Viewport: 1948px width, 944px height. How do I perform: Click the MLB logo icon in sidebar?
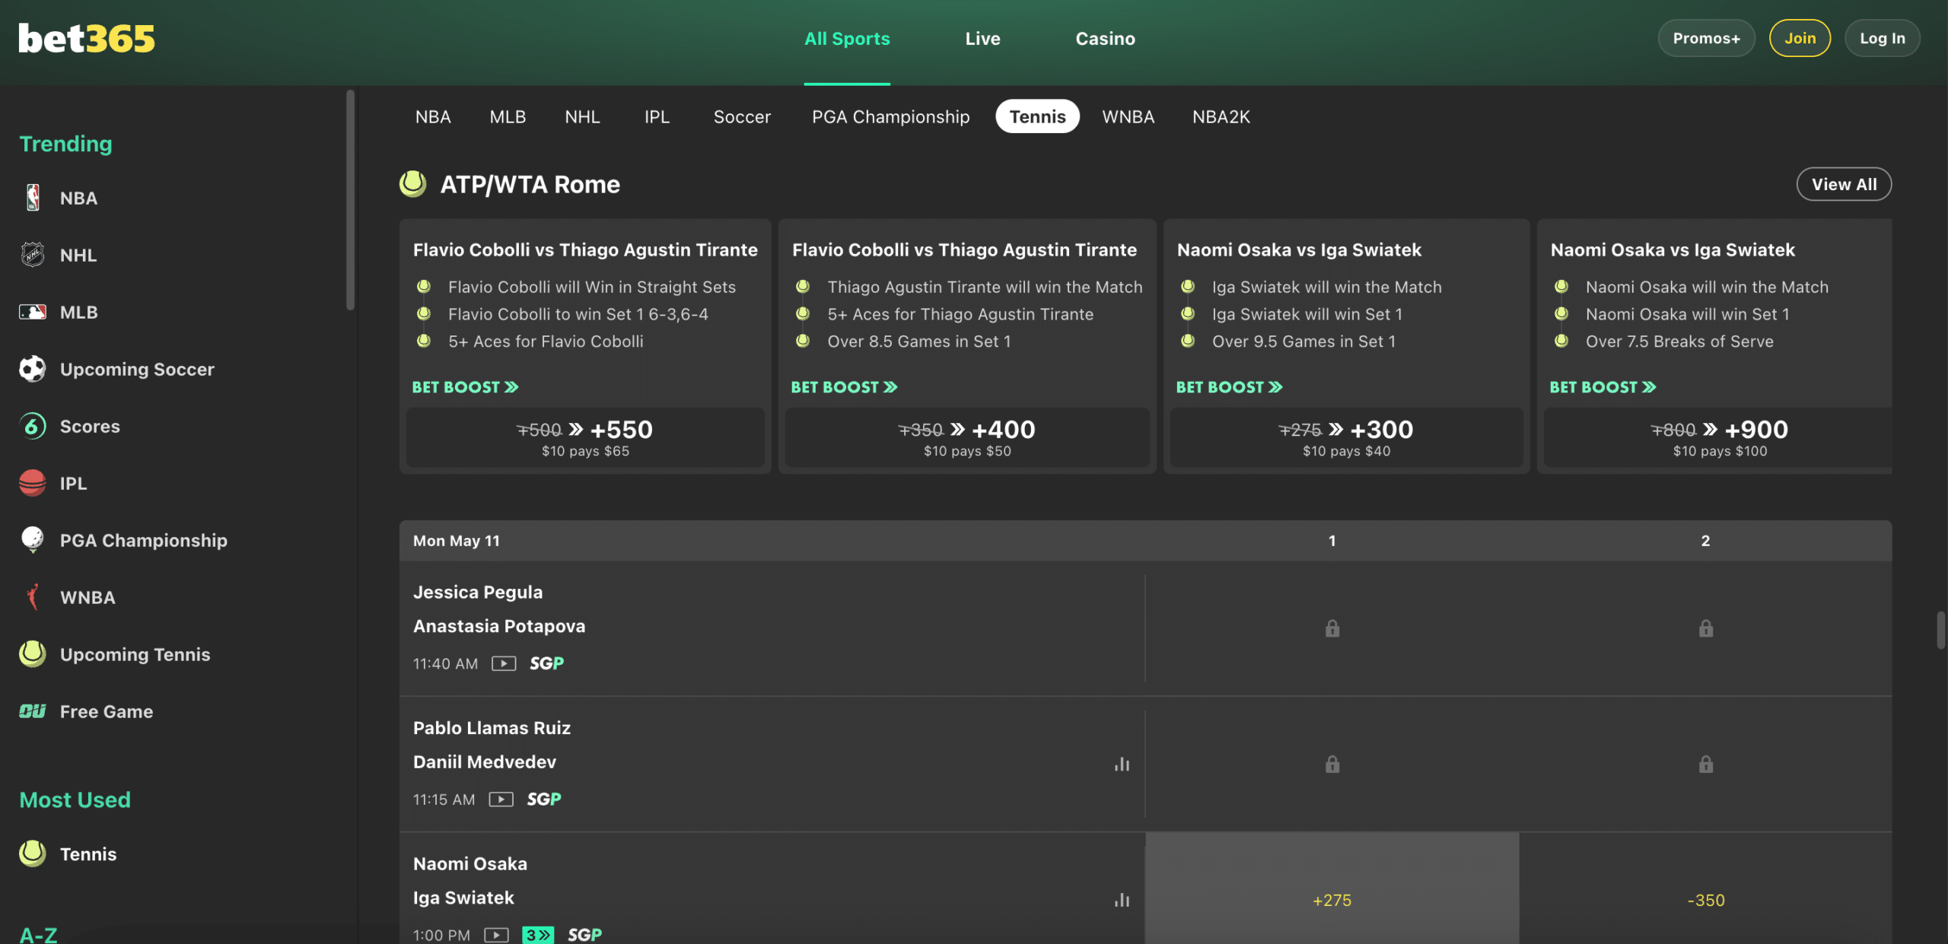33,312
